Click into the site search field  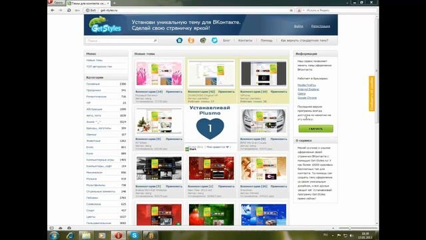[x=120, y=41]
